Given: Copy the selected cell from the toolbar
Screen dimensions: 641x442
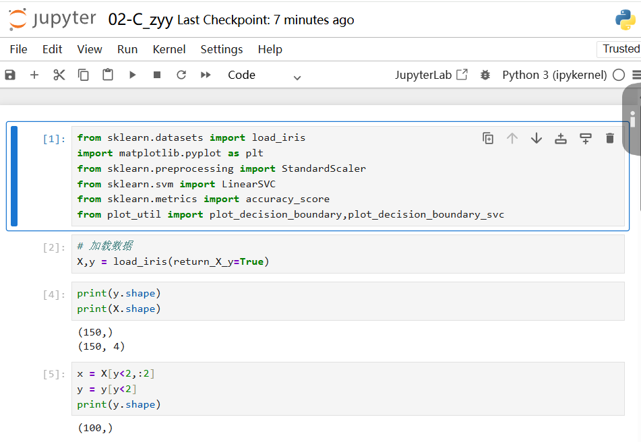Looking at the screenshot, I should coord(84,75).
